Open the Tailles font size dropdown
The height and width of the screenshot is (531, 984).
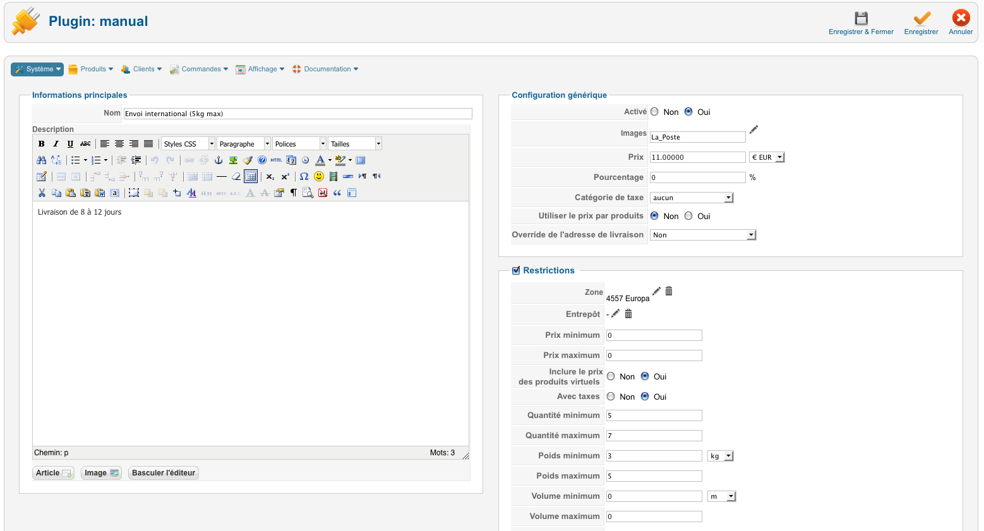(x=355, y=144)
